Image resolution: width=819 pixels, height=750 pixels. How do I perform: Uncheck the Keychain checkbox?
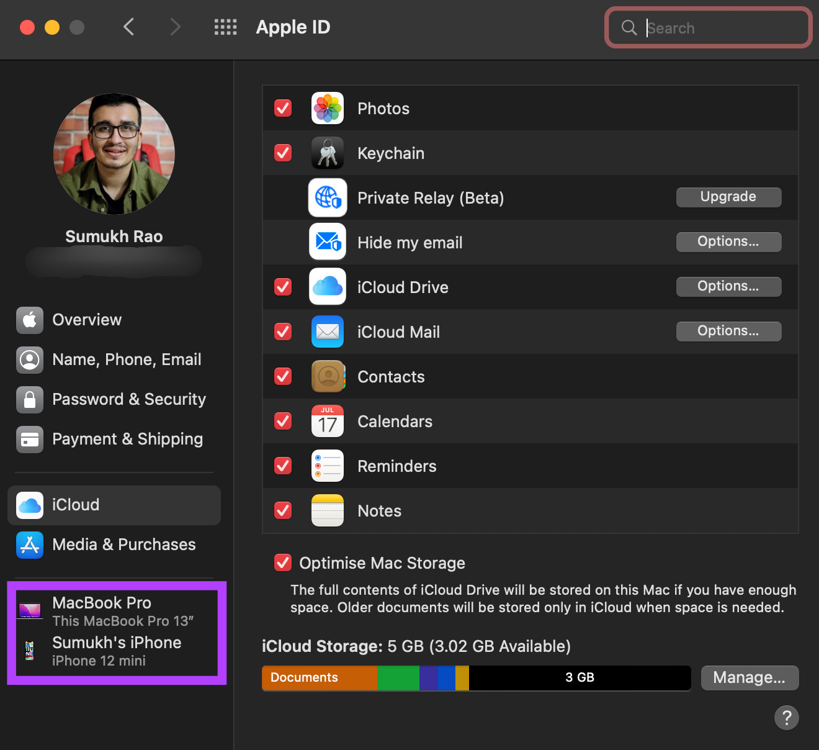tap(283, 153)
